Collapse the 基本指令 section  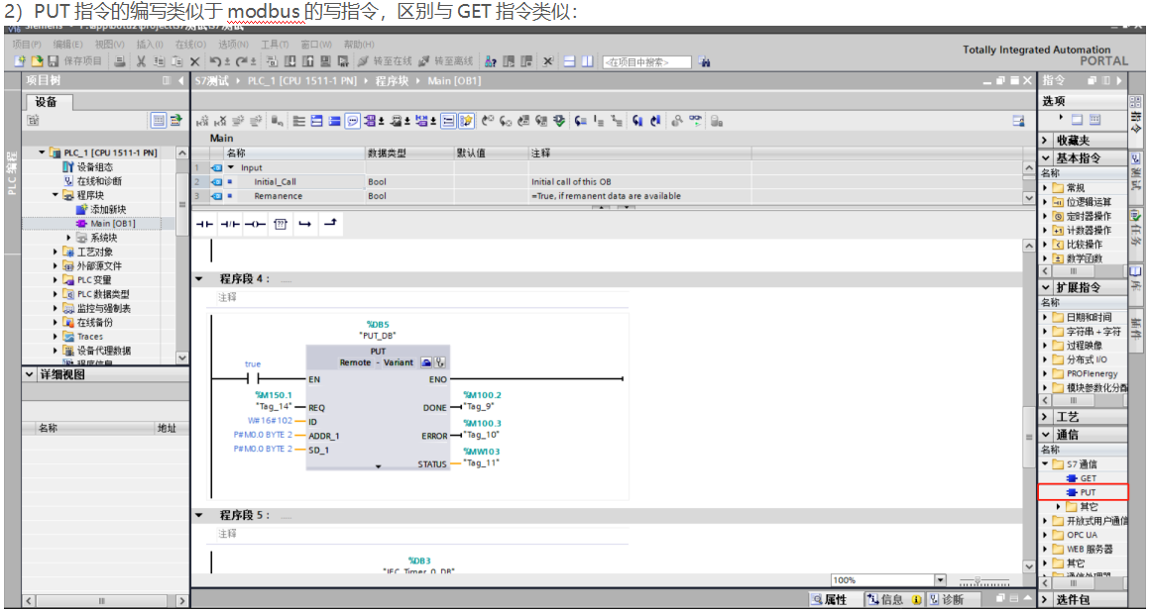(x=1045, y=157)
